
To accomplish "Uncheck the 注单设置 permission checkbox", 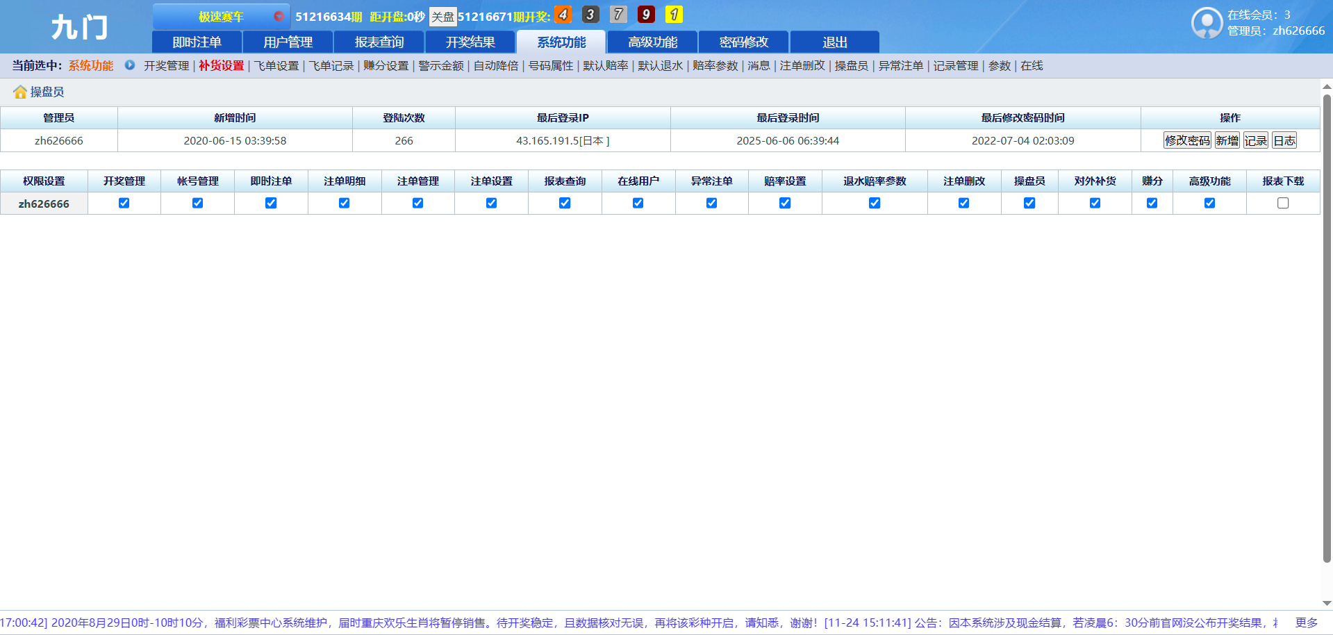I will coord(491,203).
